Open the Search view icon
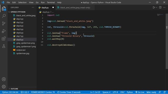The height and width of the screenshot is (94, 168). pyautogui.click(x=4, y=16)
